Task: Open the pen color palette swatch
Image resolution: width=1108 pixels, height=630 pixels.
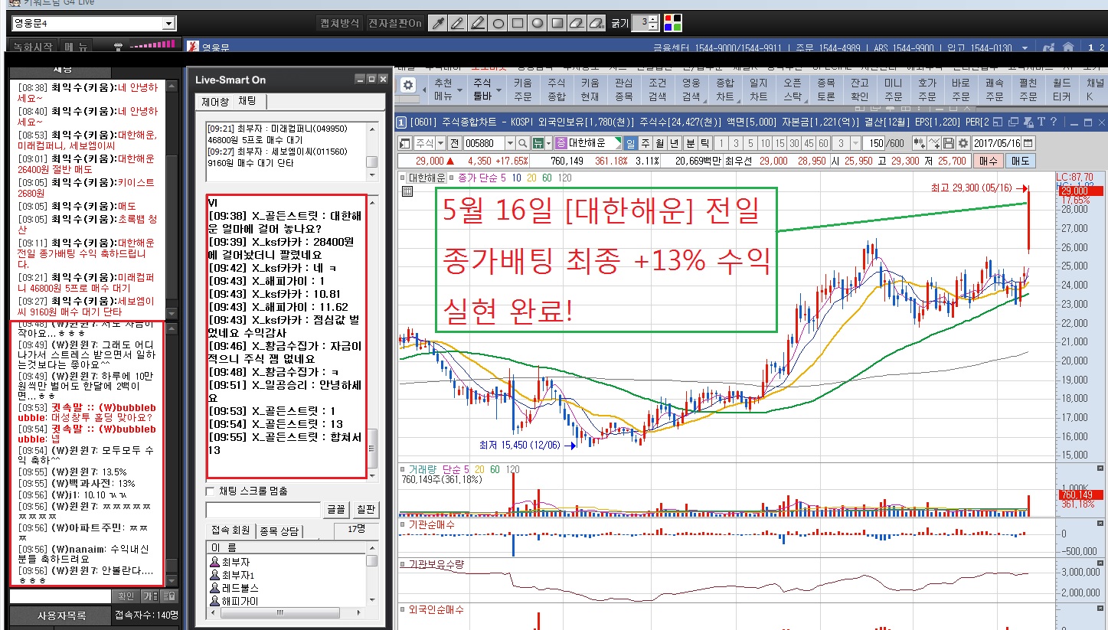Action: pos(672,23)
